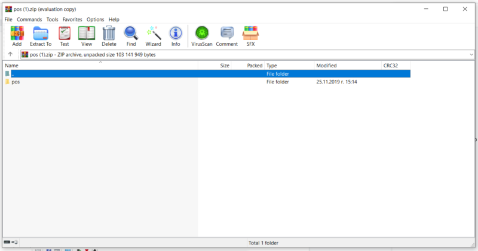Launch the Wizard tool
This screenshot has height=251, width=478.
pyautogui.click(x=154, y=36)
